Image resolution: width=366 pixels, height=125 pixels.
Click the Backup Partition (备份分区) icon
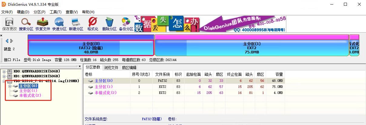(126, 24)
